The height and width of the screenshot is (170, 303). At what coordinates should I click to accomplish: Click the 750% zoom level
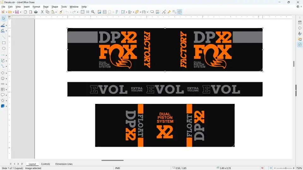299,168
